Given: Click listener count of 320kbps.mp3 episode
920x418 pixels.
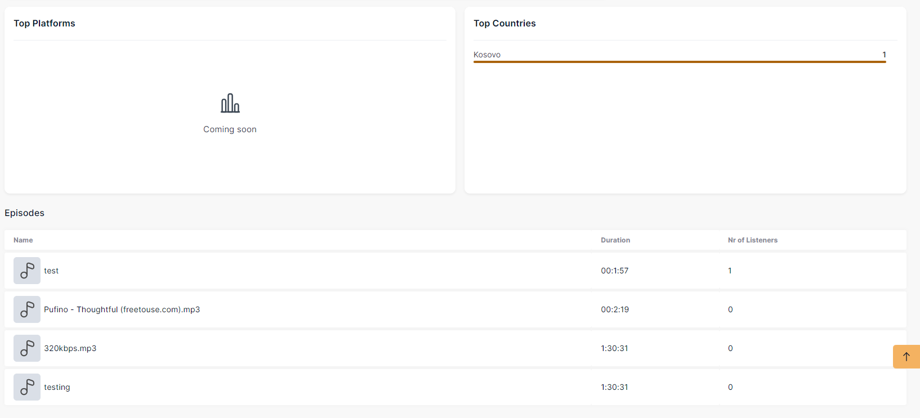Looking at the screenshot, I should point(730,348).
